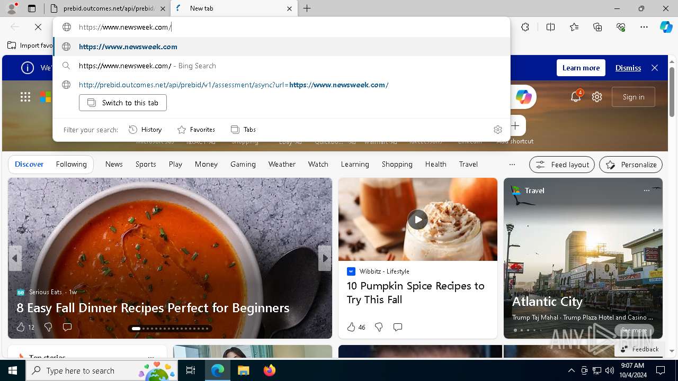Open the Extensions icon in toolbar
Image resolution: width=678 pixels, height=381 pixels.
pyautogui.click(x=525, y=27)
